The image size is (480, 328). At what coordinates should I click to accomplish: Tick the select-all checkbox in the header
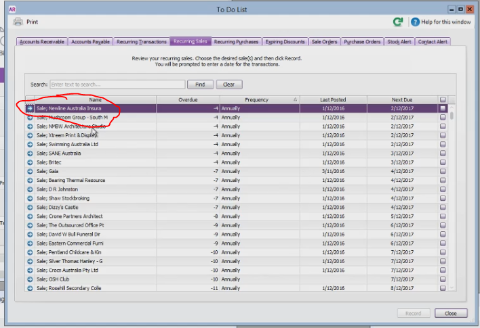point(443,99)
